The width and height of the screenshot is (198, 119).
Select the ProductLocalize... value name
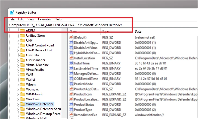point(86,99)
